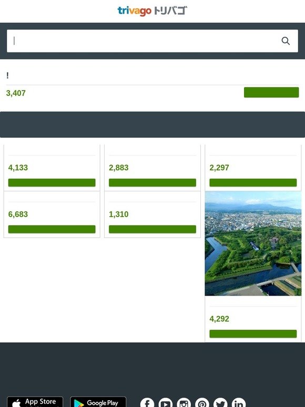Image resolution: width=305 pixels, height=407 pixels.
Task: Open the Pinterest social icon
Action: click(202, 402)
